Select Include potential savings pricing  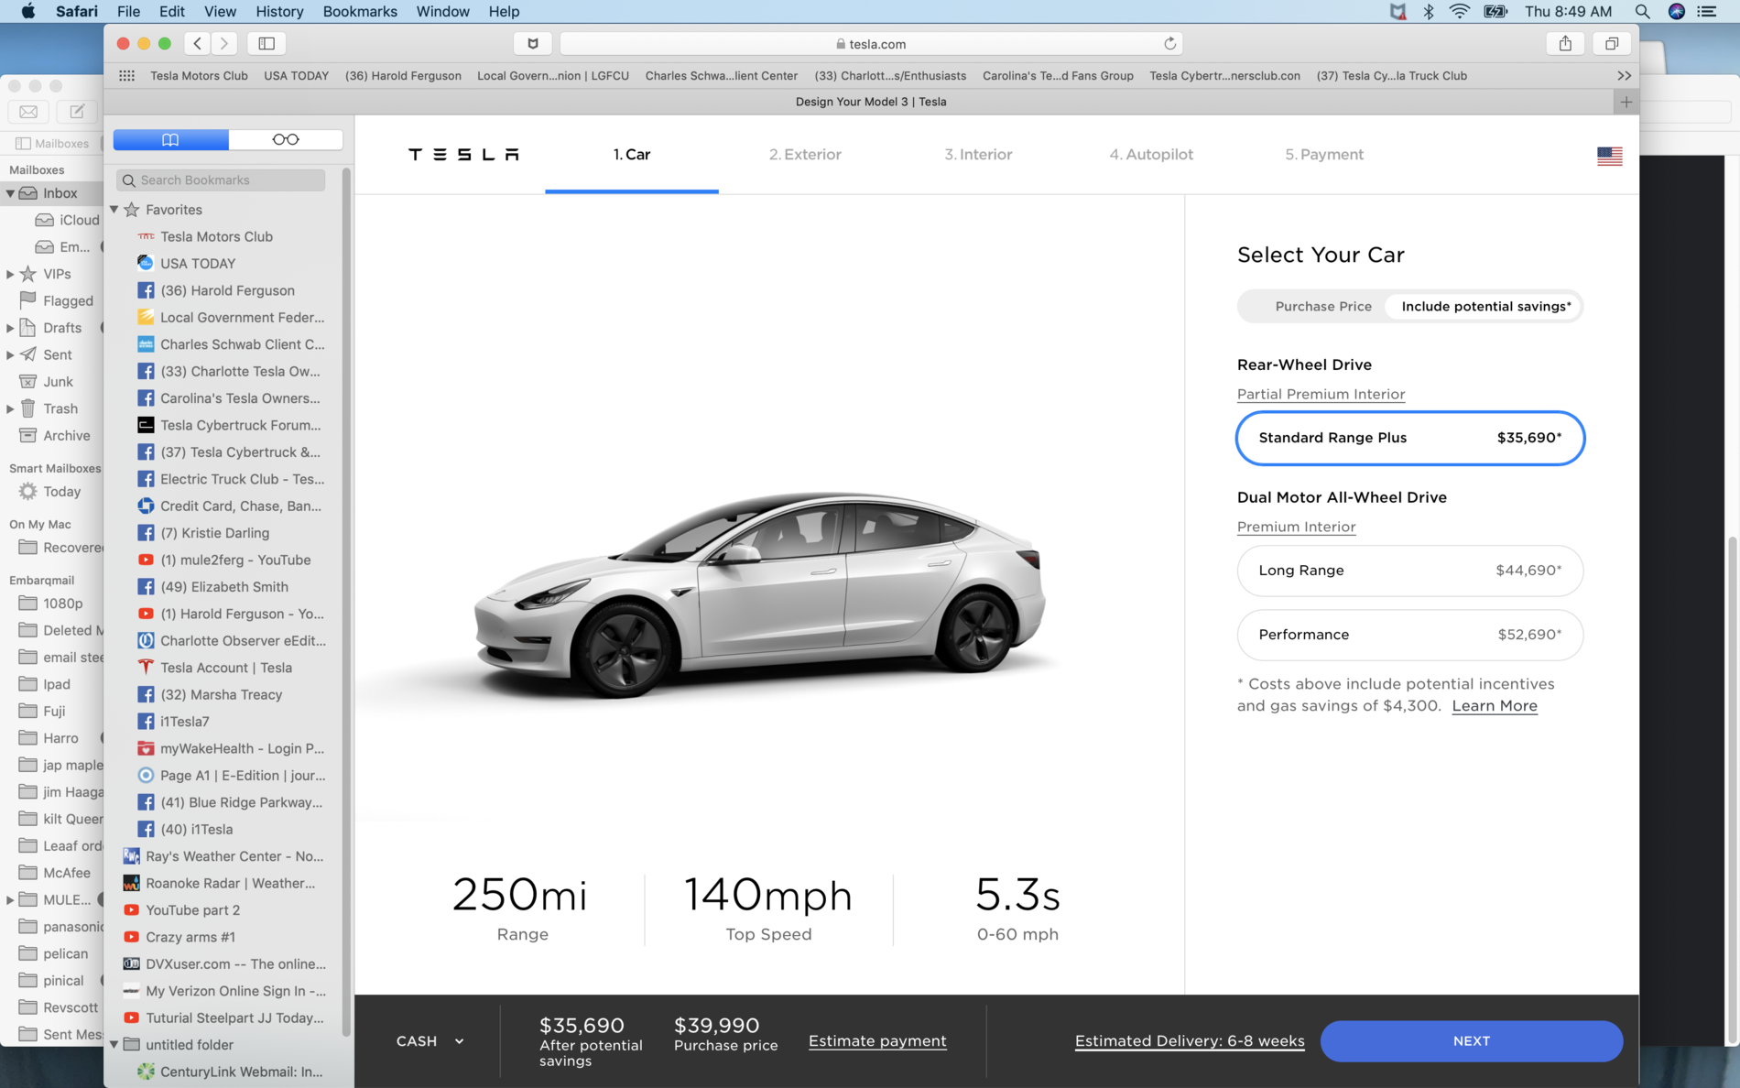click(1485, 307)
